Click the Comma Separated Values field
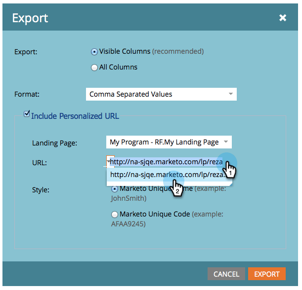This screenshot has width=302, height=290. [161, 94]
